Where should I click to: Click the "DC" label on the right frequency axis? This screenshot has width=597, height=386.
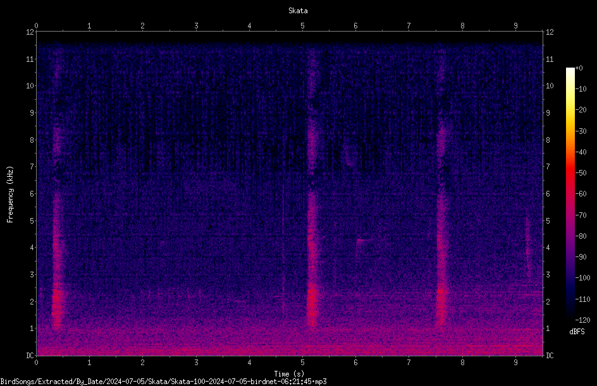click(x=550, y=356)
